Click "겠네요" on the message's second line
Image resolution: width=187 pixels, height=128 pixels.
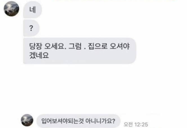click(x=39, y=55)
